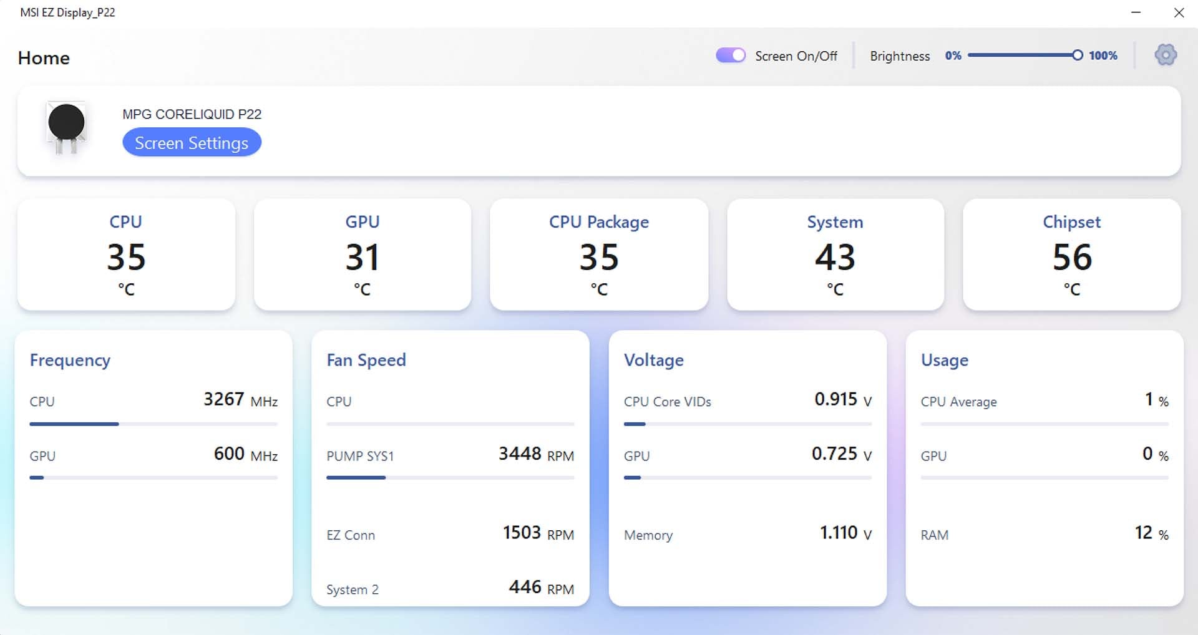The width and height of the screenshot is (1198, 635).
Task: Click the CPU Core VIDs label
Action: (x=668, y=402)
